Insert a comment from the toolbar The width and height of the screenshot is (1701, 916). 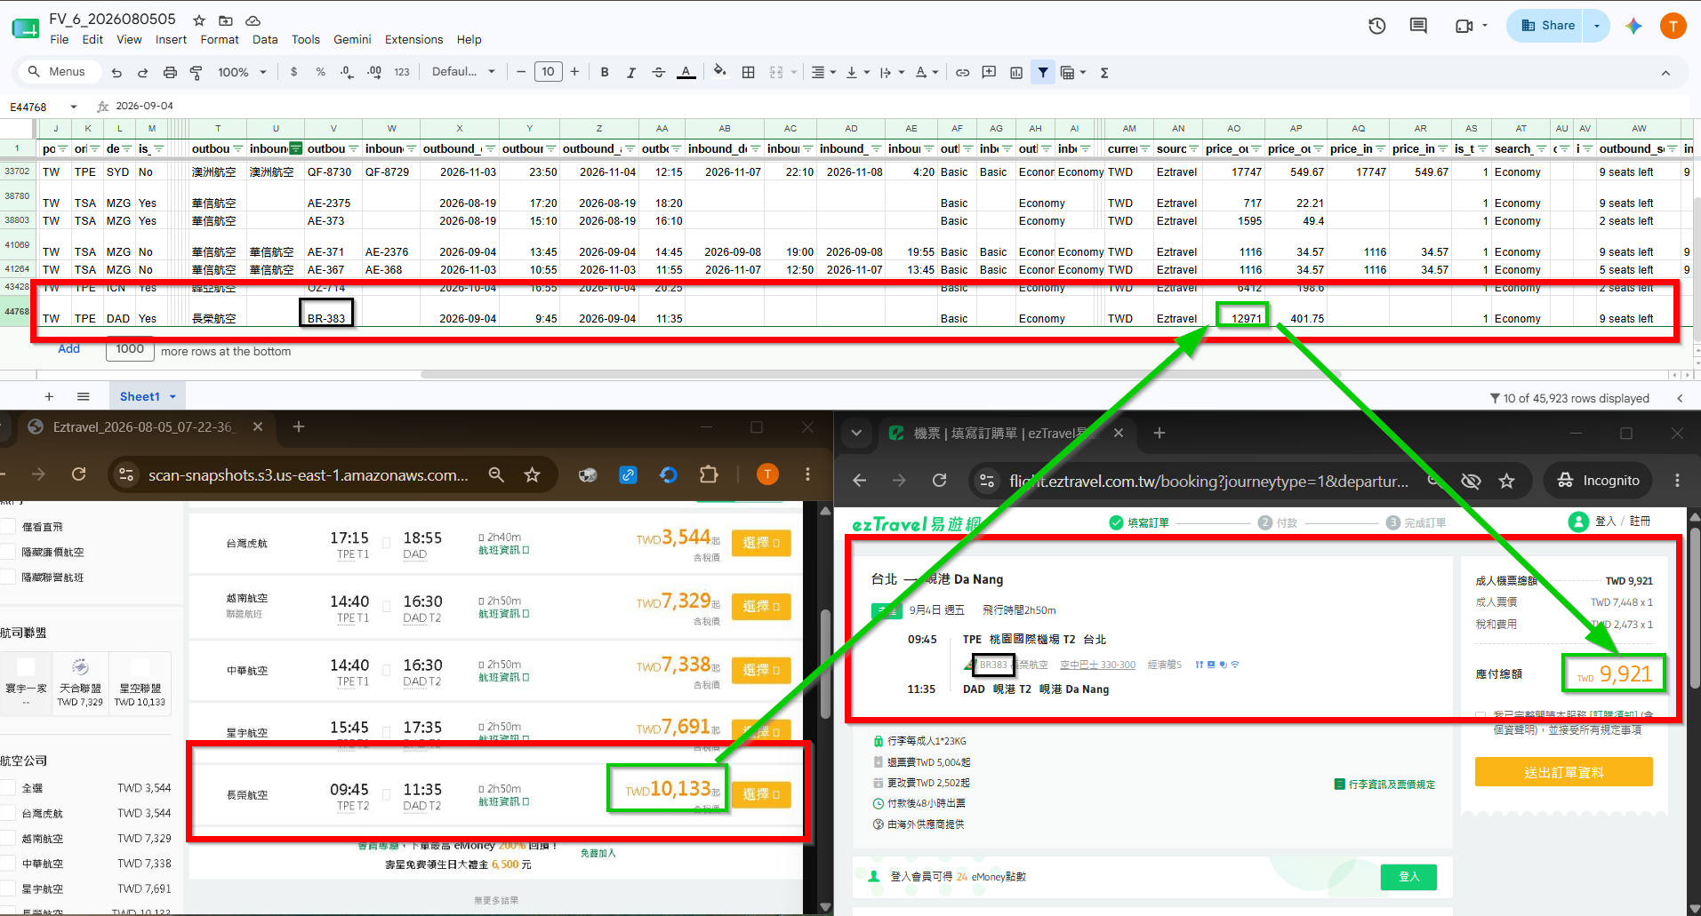(x=989, y=72)
